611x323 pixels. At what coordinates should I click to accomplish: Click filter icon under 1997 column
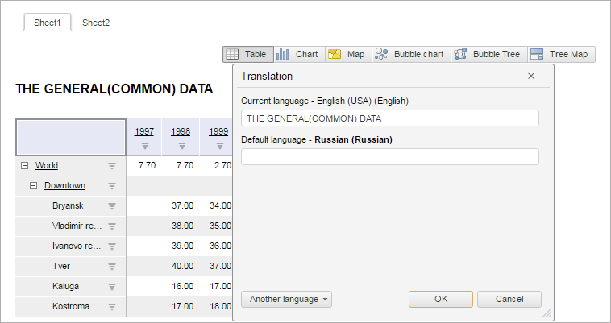click(145, 146)
